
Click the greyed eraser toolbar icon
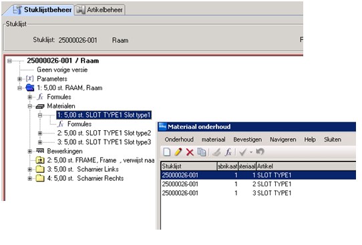point(216,152)
